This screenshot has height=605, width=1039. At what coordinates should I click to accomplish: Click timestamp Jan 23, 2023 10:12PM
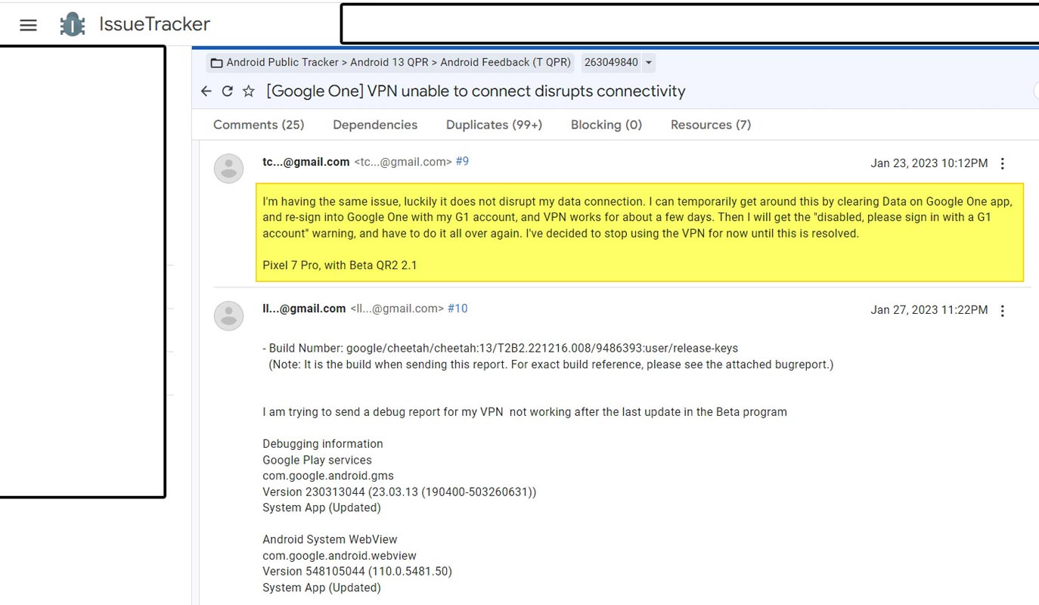pyautogui.click(x=929, y=163)
